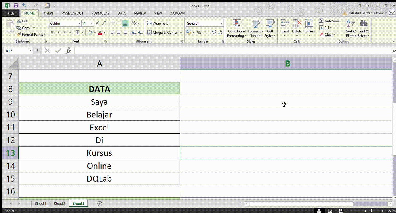
Task: Apply bold formatting
Action: (x=52, y=32)
